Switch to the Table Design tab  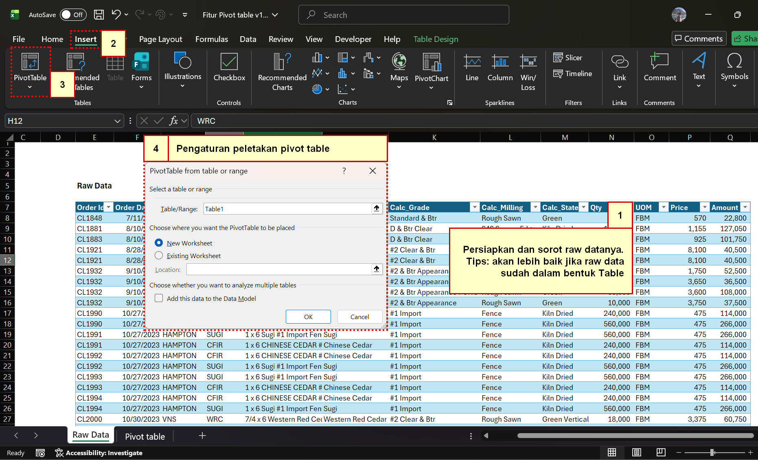(436, 39)
